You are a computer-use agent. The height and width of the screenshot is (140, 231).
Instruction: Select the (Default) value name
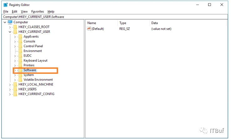click(98, 29)
